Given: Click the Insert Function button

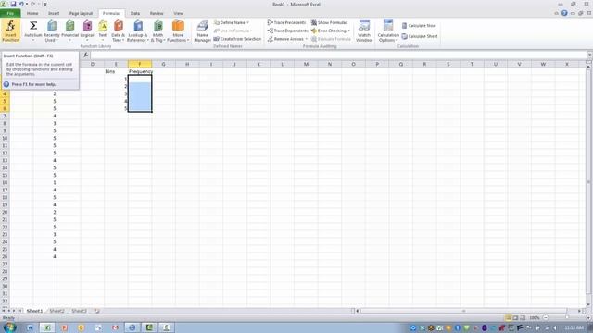Looking at the screenshot, I should [10, 31].
